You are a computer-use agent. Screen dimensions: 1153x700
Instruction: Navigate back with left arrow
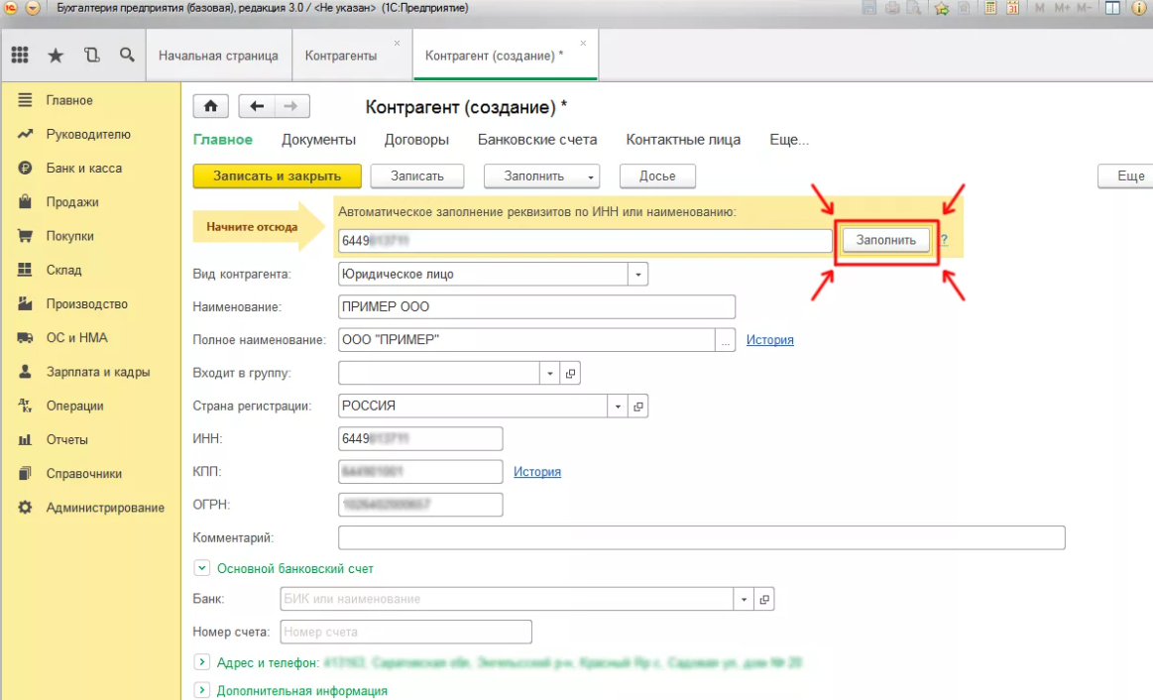pyautogui.click(x=257, y=107)
